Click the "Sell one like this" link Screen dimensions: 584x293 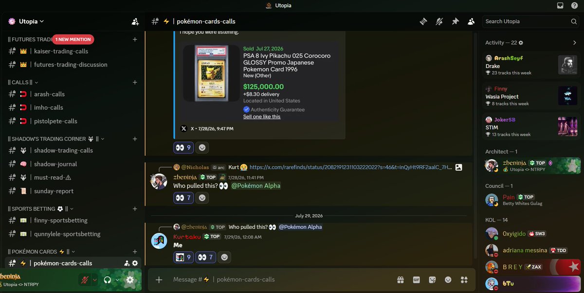262,117
